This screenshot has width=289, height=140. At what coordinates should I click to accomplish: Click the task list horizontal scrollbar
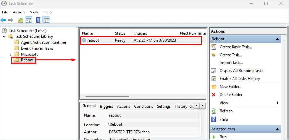tap(107, 97)
